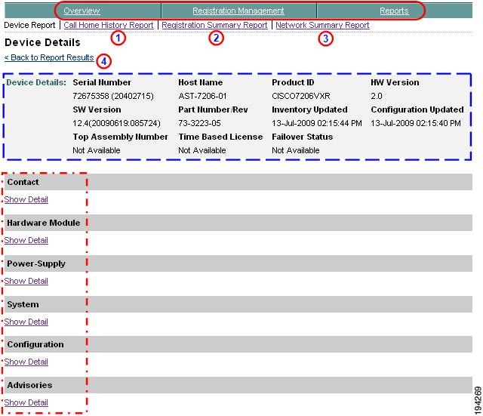The height and width of the screenshot is (416, 483).
Task: Click Not Available under Time Based License
Action: pyautogui.click(x=202, y=150)
